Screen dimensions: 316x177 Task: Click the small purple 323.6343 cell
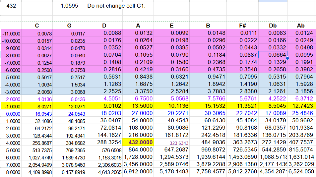[x=179, y=143]
